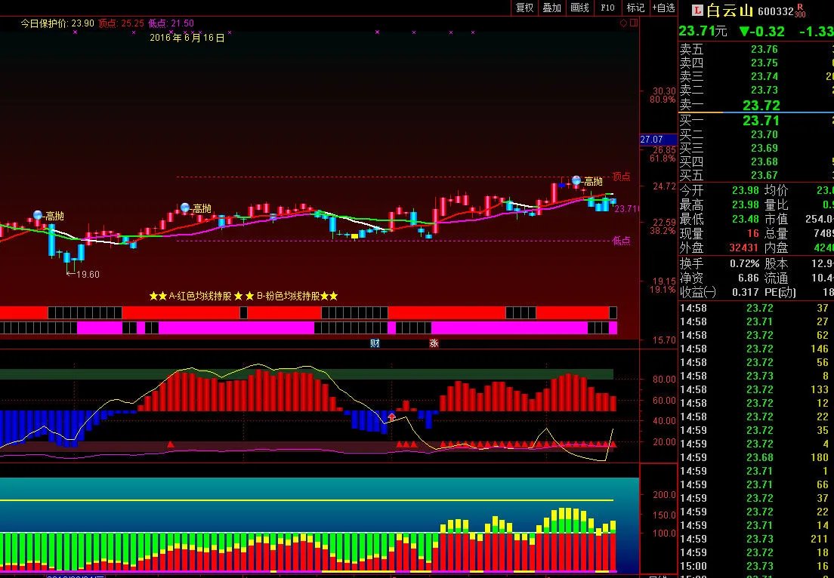Open the 叠加 overlay option

coord(552,8)
